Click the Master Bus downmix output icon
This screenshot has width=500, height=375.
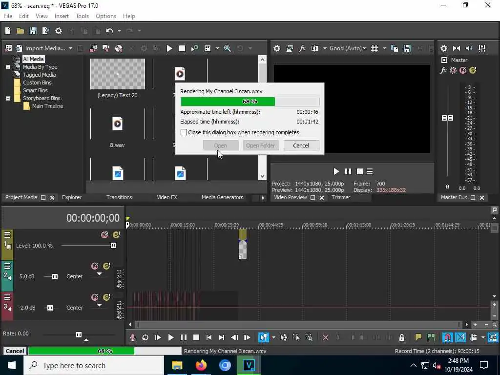[x=457, y=48]
